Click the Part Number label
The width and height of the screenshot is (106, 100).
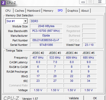point(20,40)
